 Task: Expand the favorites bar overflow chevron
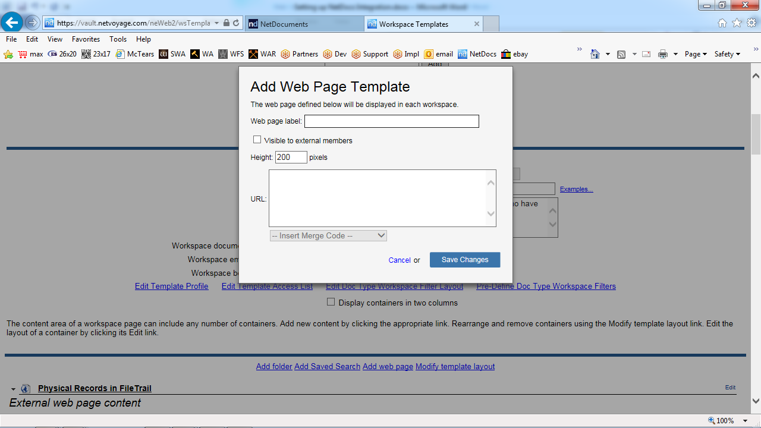580,50
